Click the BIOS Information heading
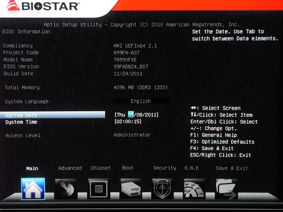The height and width of the screenshot is (212, 283). pyautogui.click(x=26, y=31)
